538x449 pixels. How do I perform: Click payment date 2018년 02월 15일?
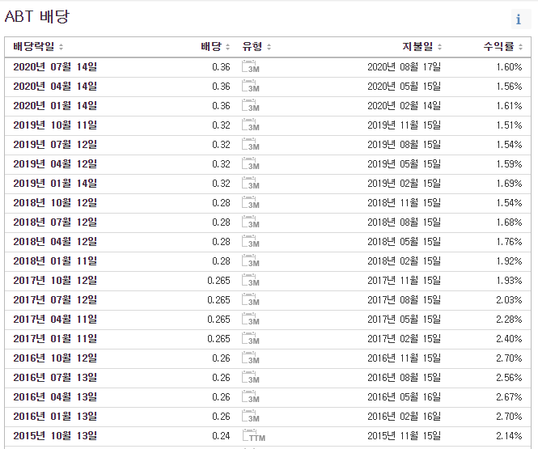pos(404,261)
